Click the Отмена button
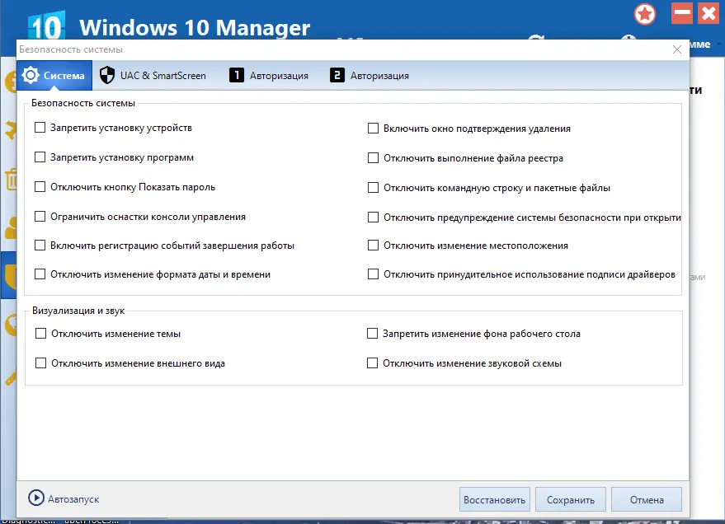This screenshot has width=725, height=524. click(x=647, y=499)
